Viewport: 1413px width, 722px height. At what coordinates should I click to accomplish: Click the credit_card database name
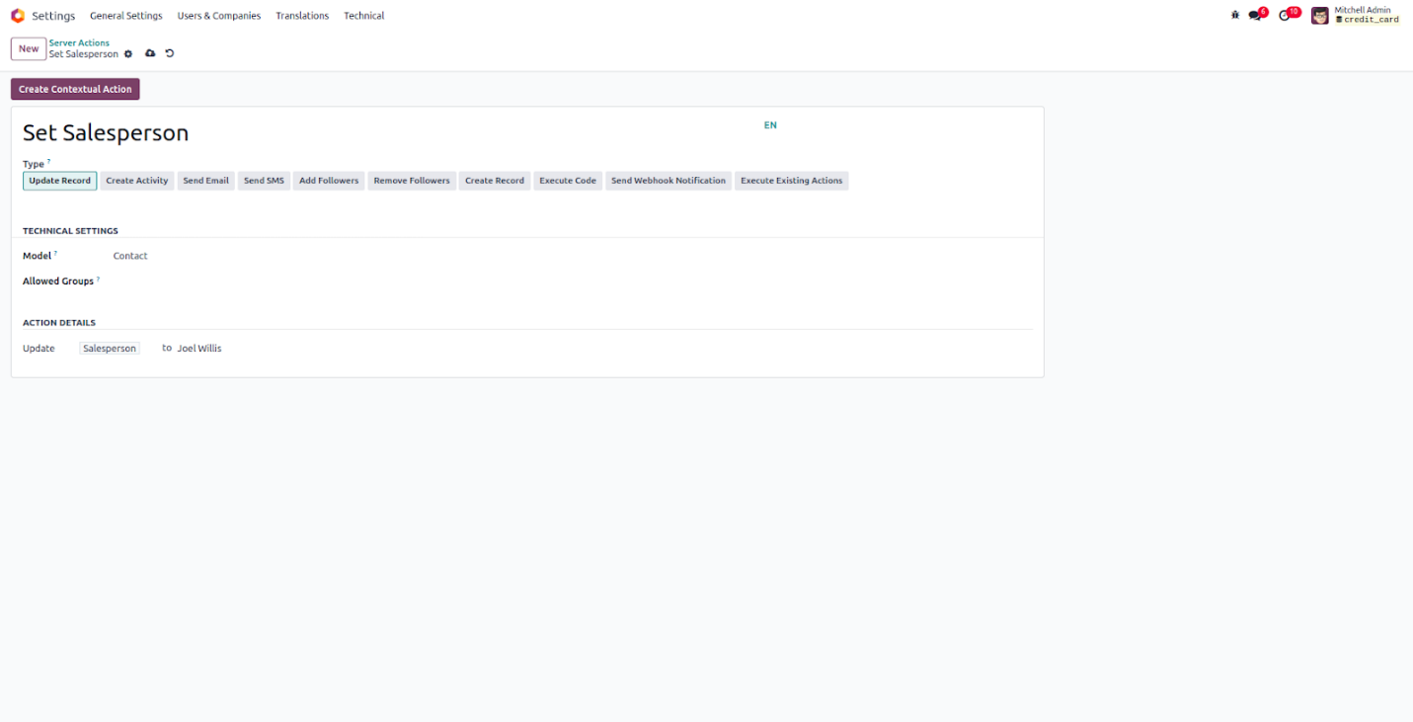pos(1371,20)
